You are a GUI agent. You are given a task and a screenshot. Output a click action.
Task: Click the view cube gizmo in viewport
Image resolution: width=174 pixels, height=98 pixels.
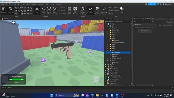[96, 79]
